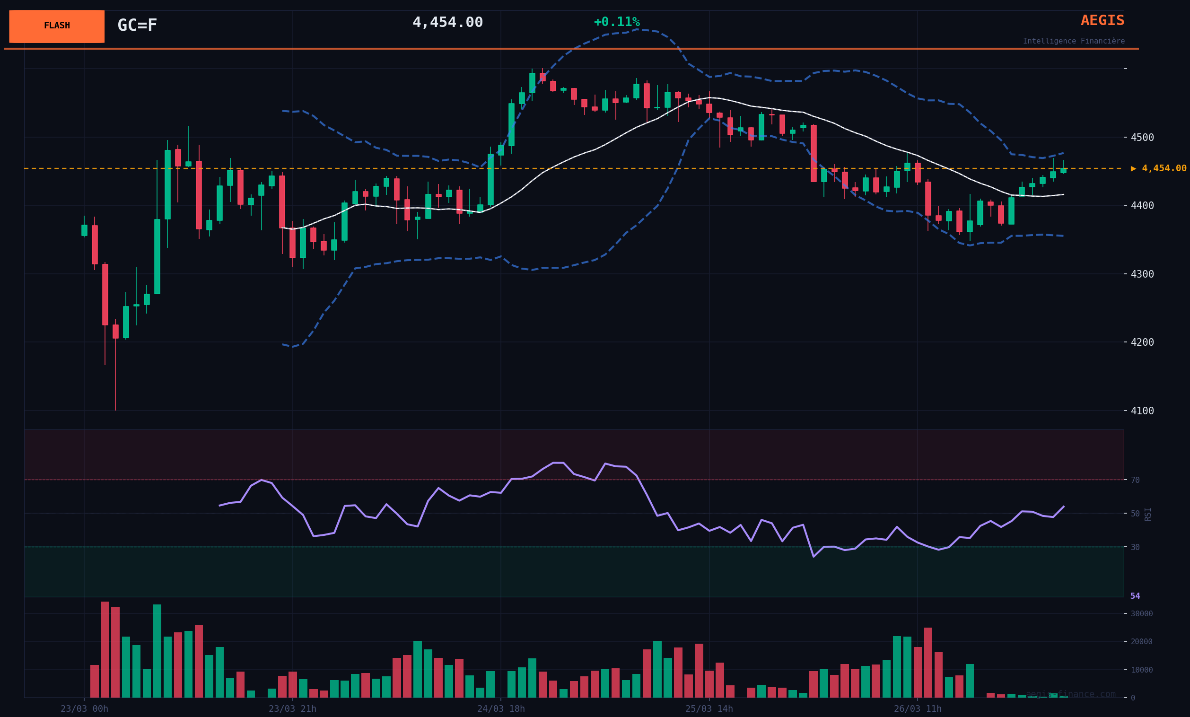Click the 4500 price axis label

click(1142, 138)
